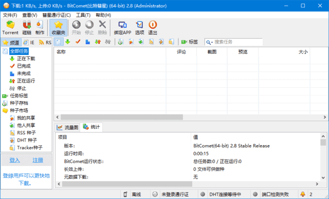329x199 pixels.
Task: Open my shares icon in filter toolbar
Action: [x=131, y=42]
